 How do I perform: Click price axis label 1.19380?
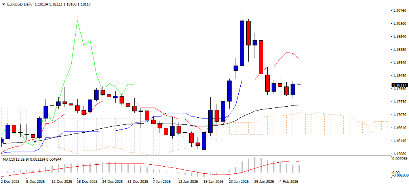pos(399,50)
